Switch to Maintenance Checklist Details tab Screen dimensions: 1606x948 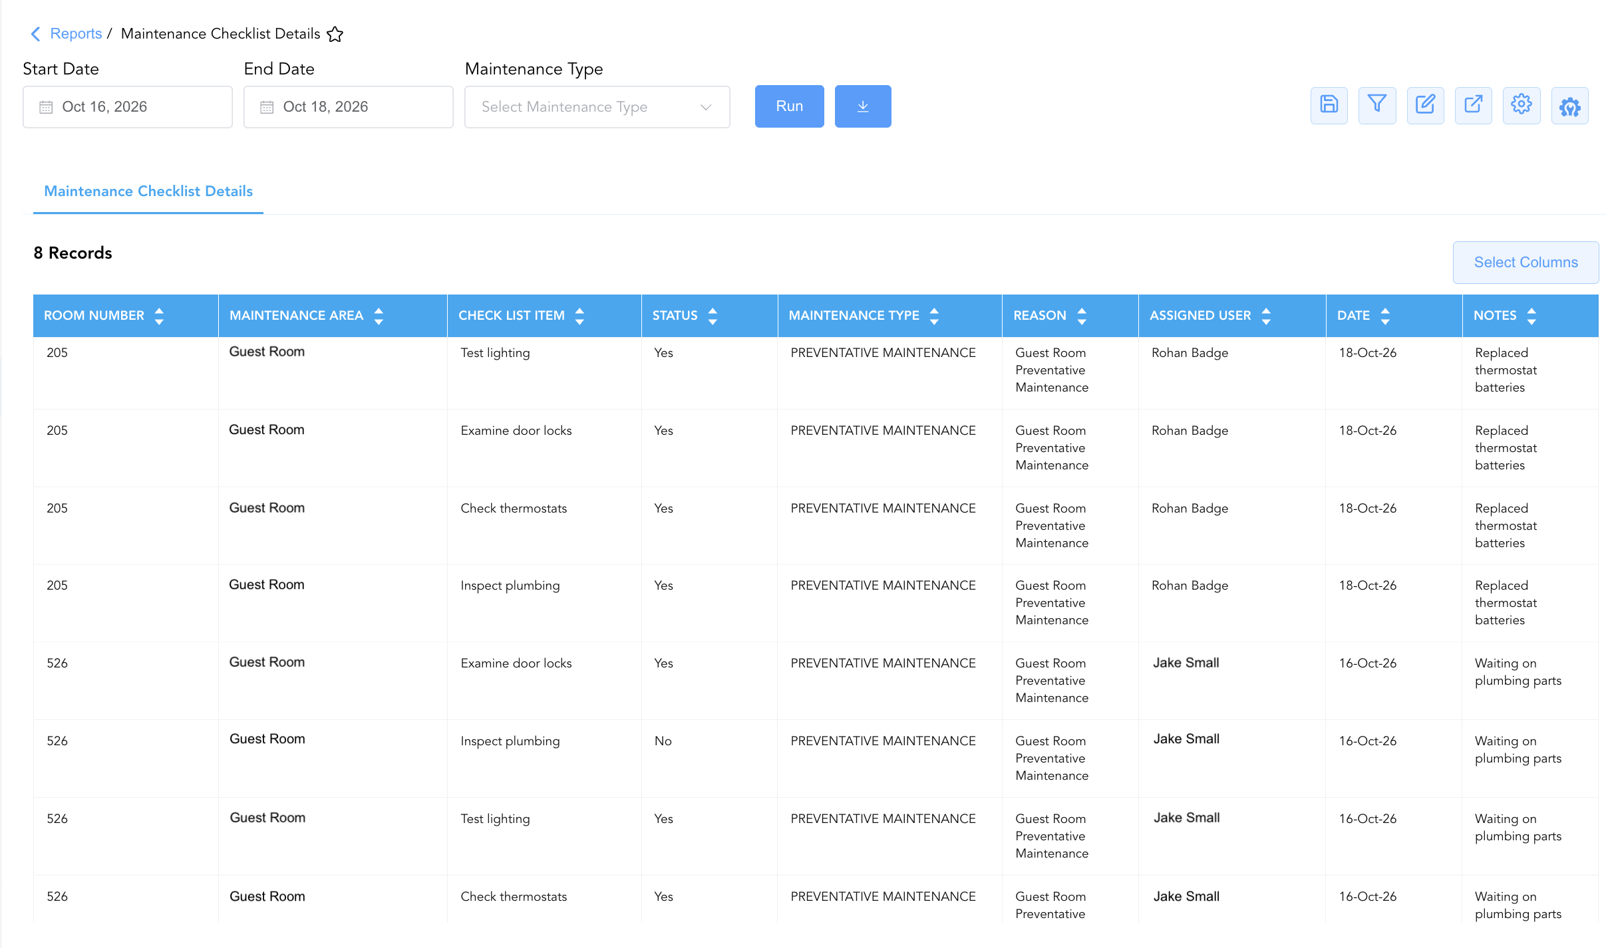pyautogui.click(x=148, y=191)
